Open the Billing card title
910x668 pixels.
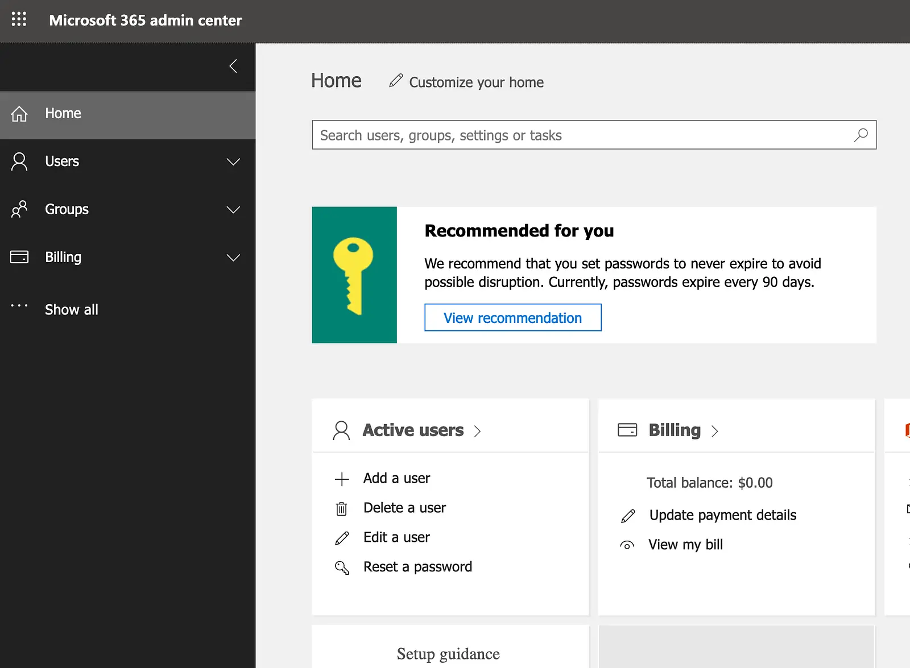[x=675, y=430]
